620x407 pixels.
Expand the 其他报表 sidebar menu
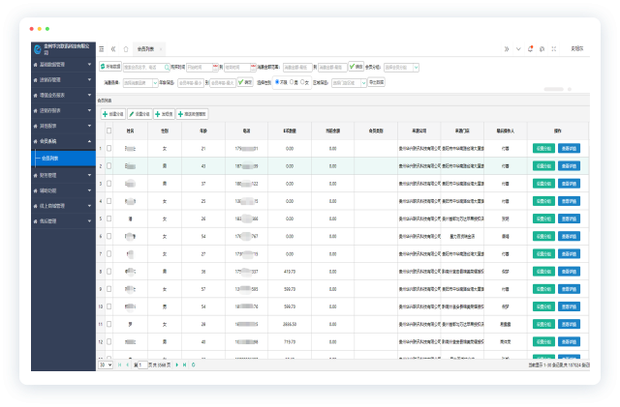point(63,126)
